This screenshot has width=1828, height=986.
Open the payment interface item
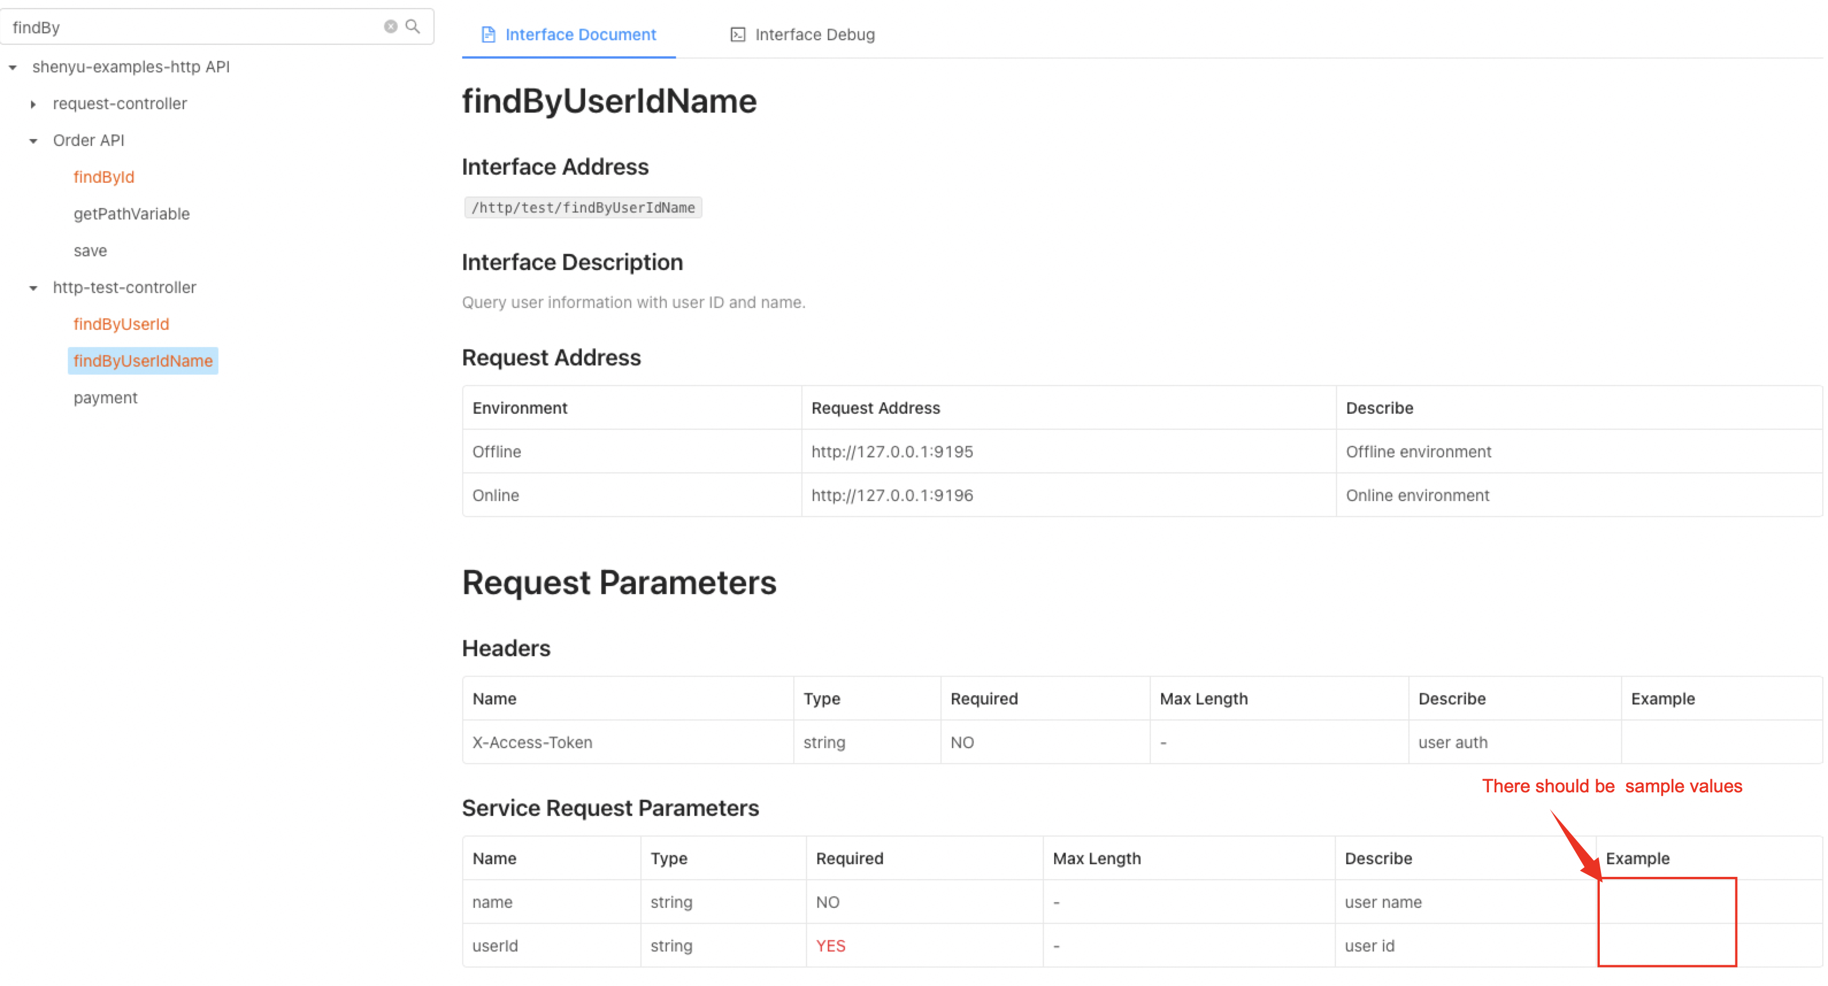105,398
